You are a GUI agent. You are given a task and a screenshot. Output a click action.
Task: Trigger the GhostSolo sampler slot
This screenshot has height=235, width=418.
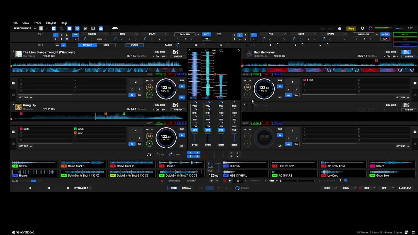(x=372, y=176)
